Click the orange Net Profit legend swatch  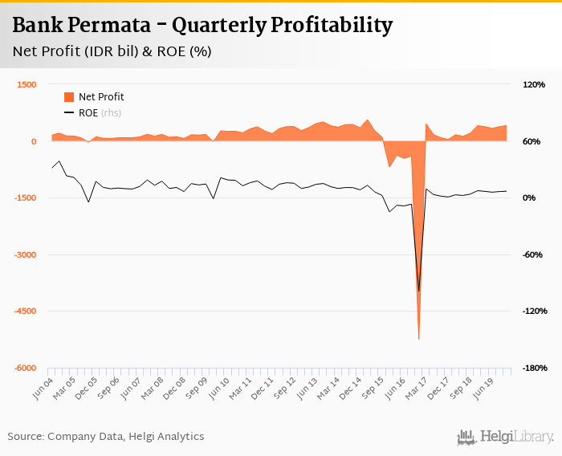coord(69,96)
